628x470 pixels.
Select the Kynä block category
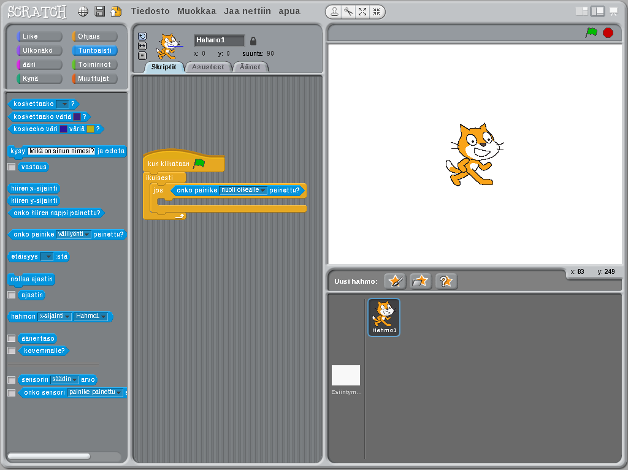pyautogui.click(x=39, y=78)
